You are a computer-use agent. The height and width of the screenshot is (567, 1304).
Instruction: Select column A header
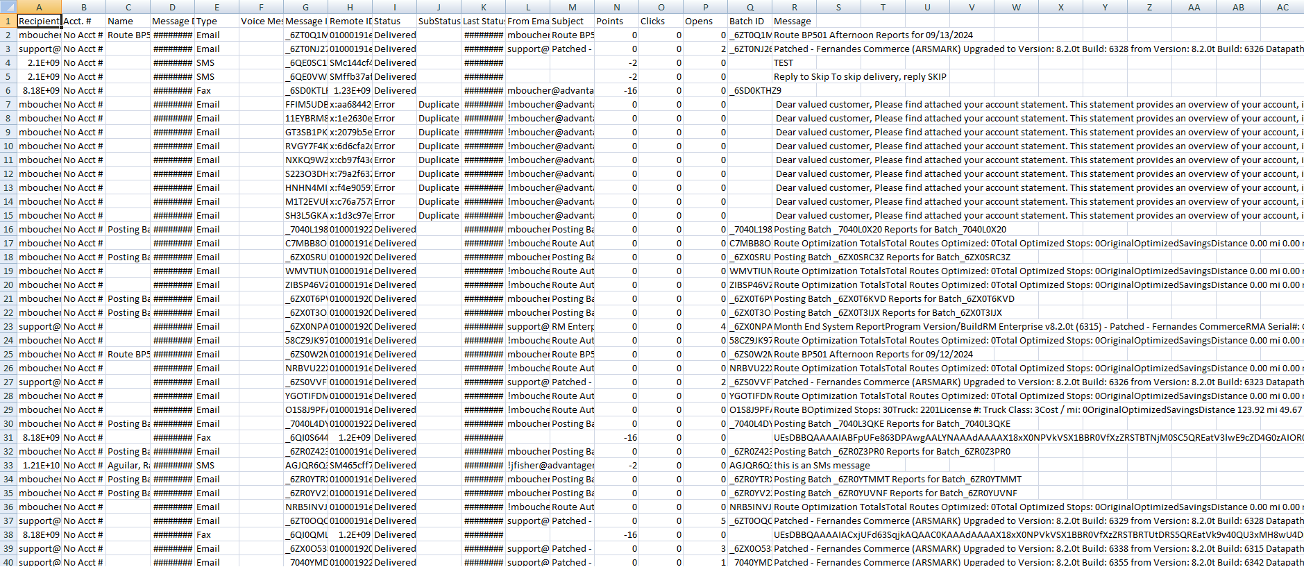point(39,7)
